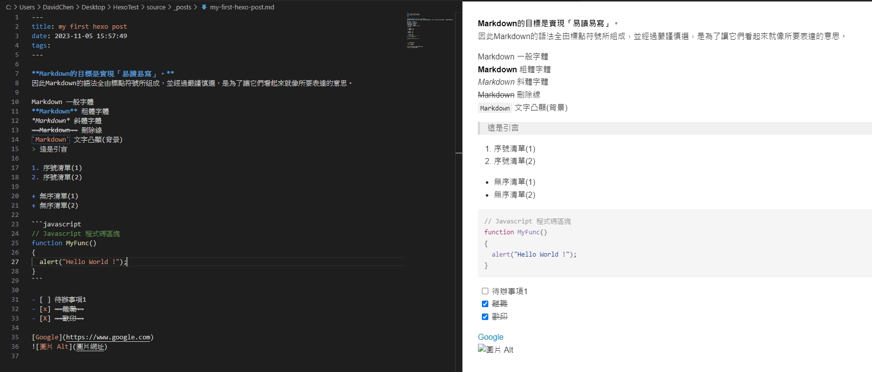This screenshot has width=872, height=372.
Task: Select the _posts breadcrumb folder
Action: point(182,7)
